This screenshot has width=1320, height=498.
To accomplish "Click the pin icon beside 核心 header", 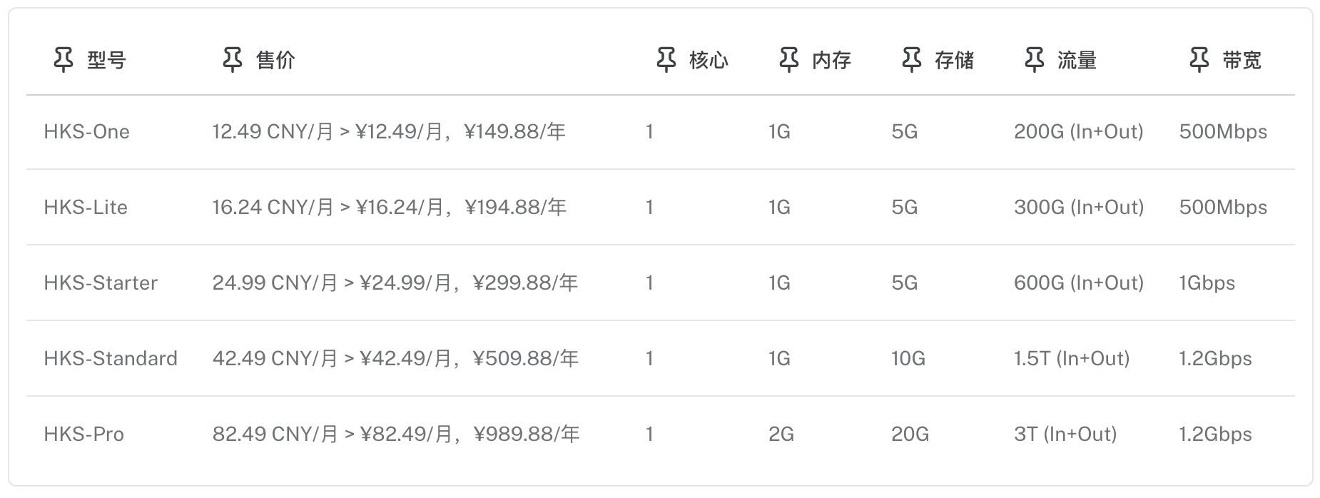I will [x=666, y=60].
